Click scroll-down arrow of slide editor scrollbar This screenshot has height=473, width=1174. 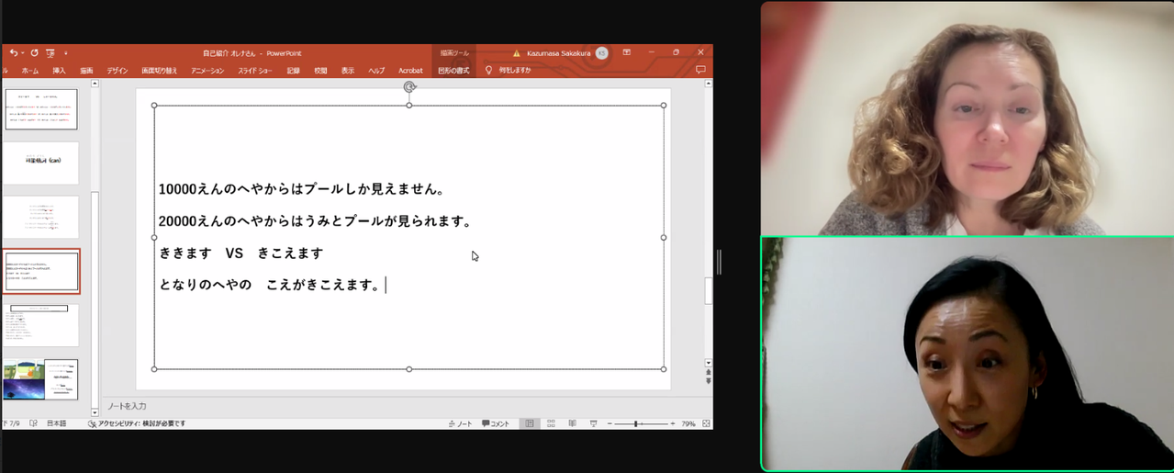[x=709, y=363]
